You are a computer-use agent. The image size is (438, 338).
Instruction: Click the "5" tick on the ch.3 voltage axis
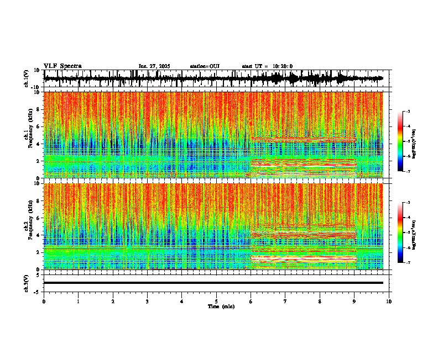pos(39,275)
